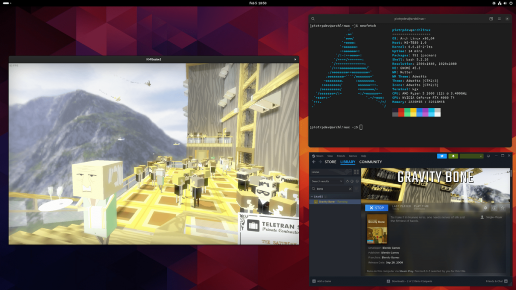
Task: Clear the 'bone' search text with X
Action: [351, 189]
